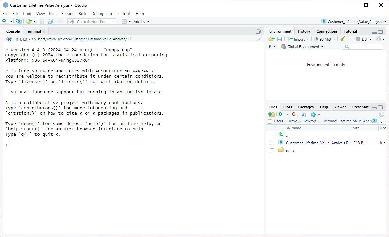The width and height of the screenshot is (389, 237).
Task: Open the Global Environment dropdown
Action: coord(302,46)
